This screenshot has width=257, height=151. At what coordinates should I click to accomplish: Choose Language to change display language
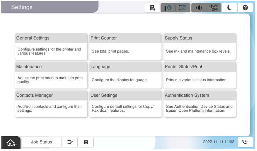pyautogui.click(x=125, y=75)
